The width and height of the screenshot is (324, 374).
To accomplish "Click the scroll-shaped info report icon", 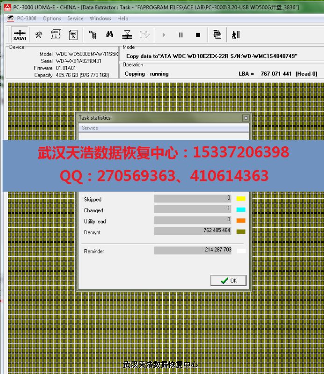I will pyautogui.click(x=56, y=35).
